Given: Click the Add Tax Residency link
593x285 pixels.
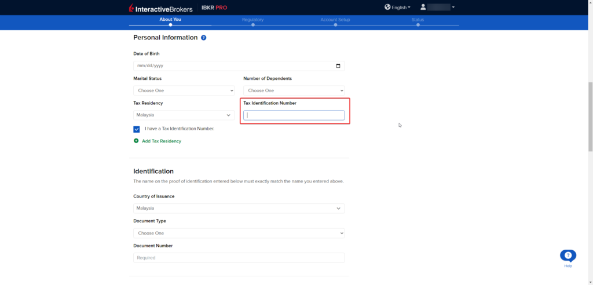Looking at the screenshot, I should click(x=162, y=141).
